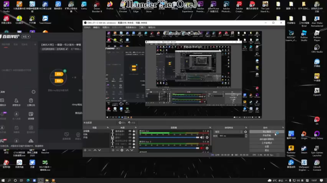The width and height of the screenshot is (327, 183).
Task: Adjust transition duration stepper arrows
Action: point(246,136)
